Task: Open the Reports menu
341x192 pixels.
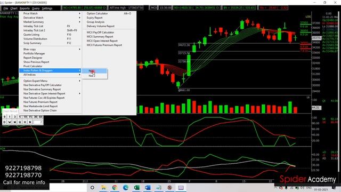Action: coord(25,9)
